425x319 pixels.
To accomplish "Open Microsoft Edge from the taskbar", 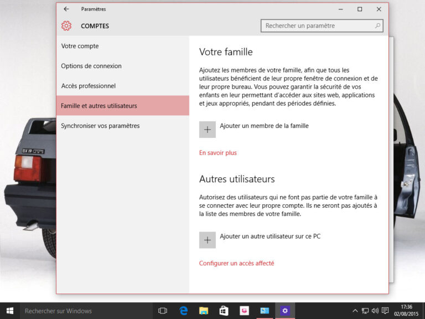I will point(183,311).
